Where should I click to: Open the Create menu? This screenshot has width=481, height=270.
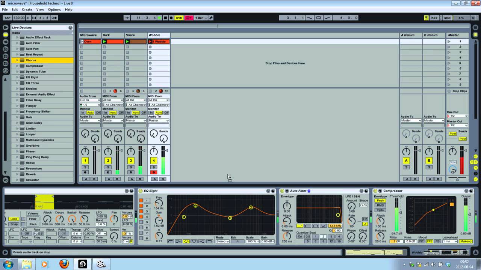coord(27,9)
